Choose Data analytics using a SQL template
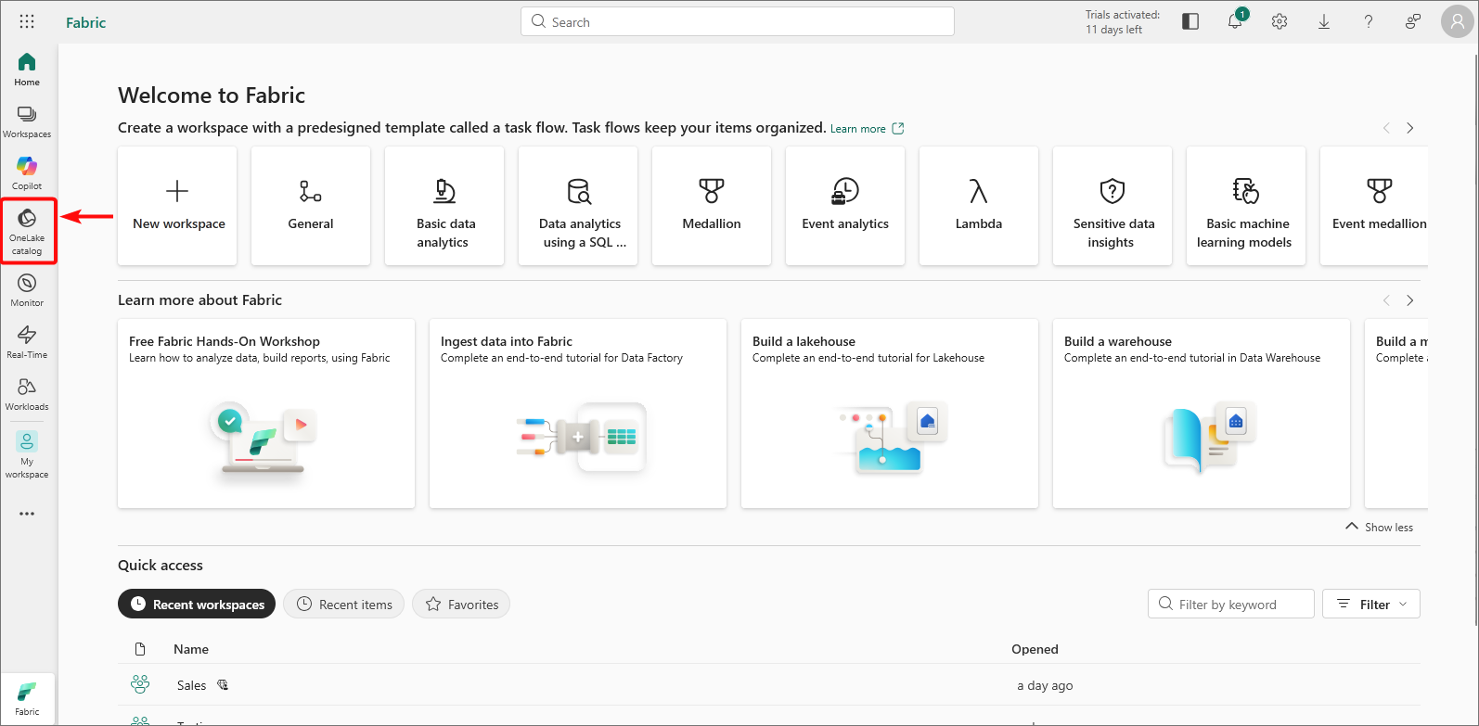The height and width of the screenshot is (726, 1479). tap(578, 206)
